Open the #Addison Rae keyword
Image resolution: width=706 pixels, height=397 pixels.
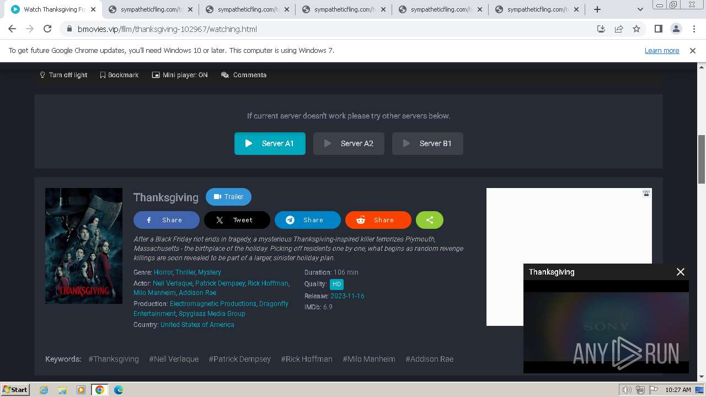pyautogui.click(x=430, y=359)
